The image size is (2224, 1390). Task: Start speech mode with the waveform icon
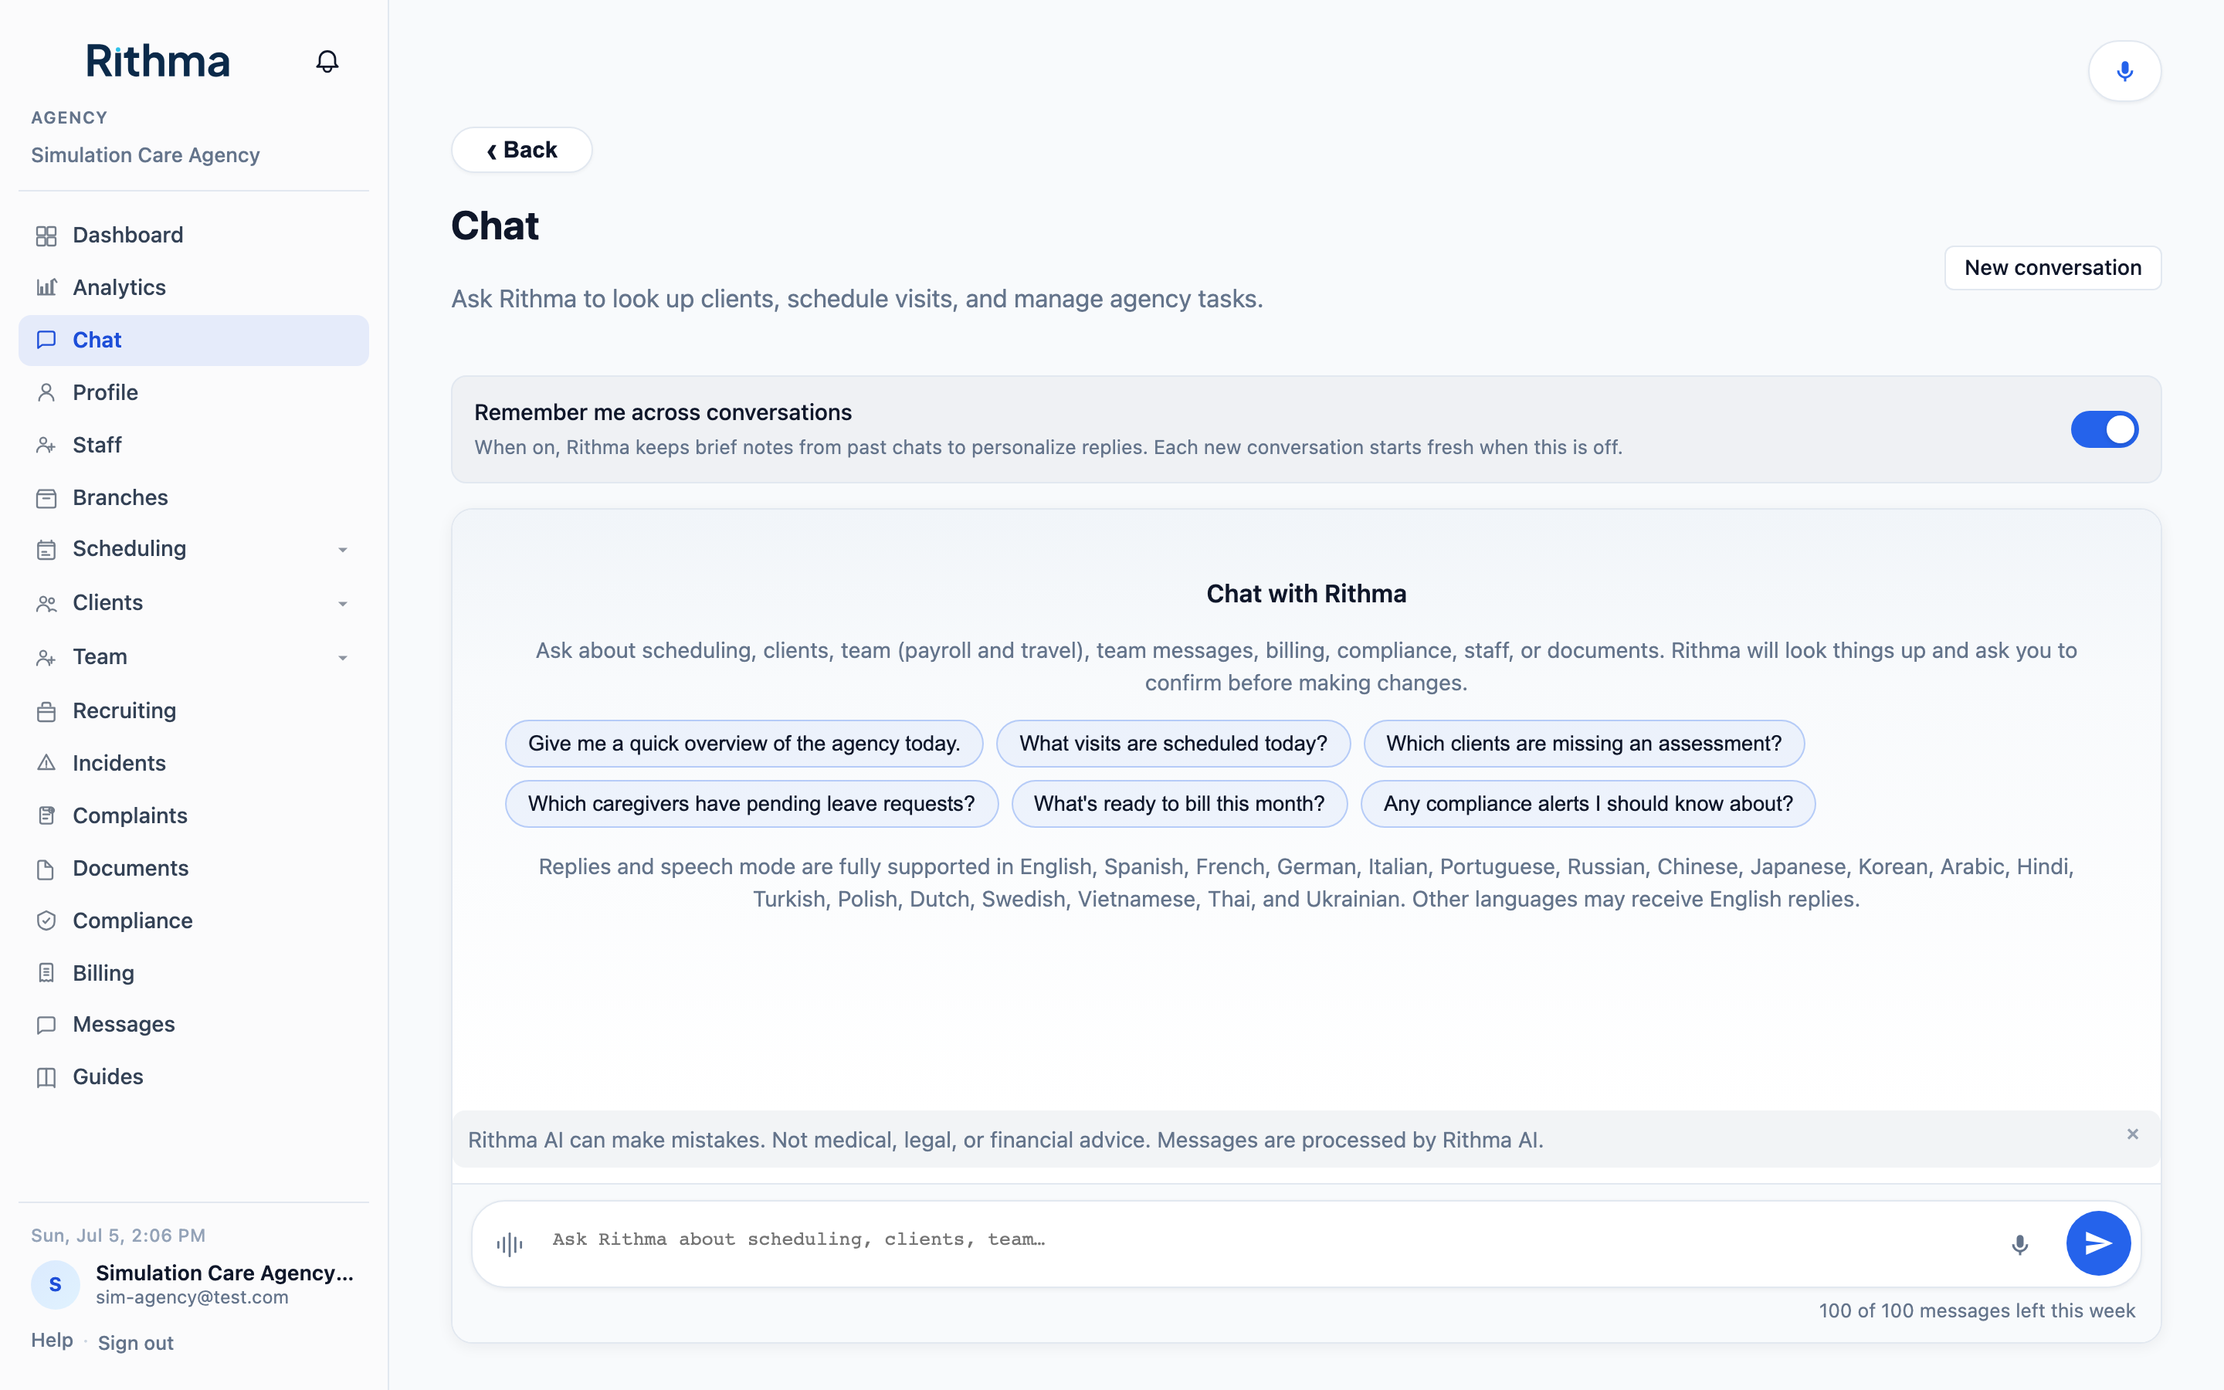(510, 1244)
